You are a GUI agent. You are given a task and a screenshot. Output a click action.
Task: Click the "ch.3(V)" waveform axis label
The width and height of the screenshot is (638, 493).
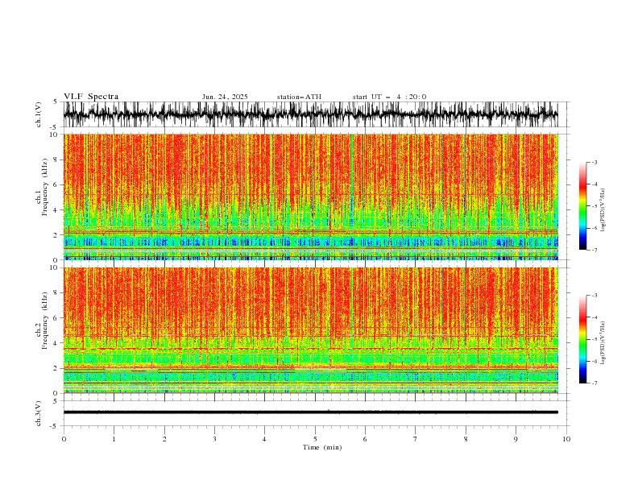(39, 413)
